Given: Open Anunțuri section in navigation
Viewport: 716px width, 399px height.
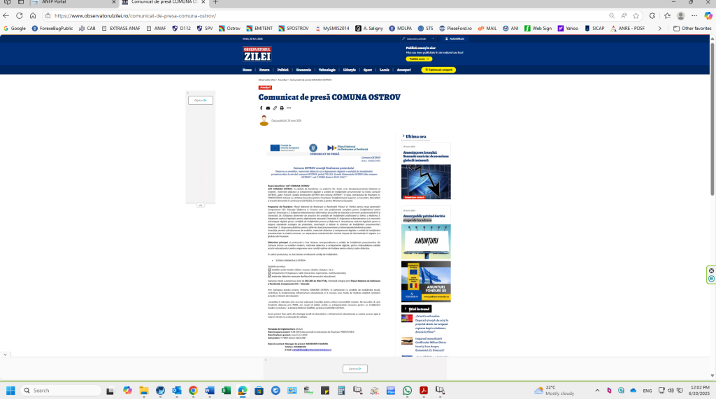Looking at the screenshot, I should pyautogui.click(x=403, y=70).
